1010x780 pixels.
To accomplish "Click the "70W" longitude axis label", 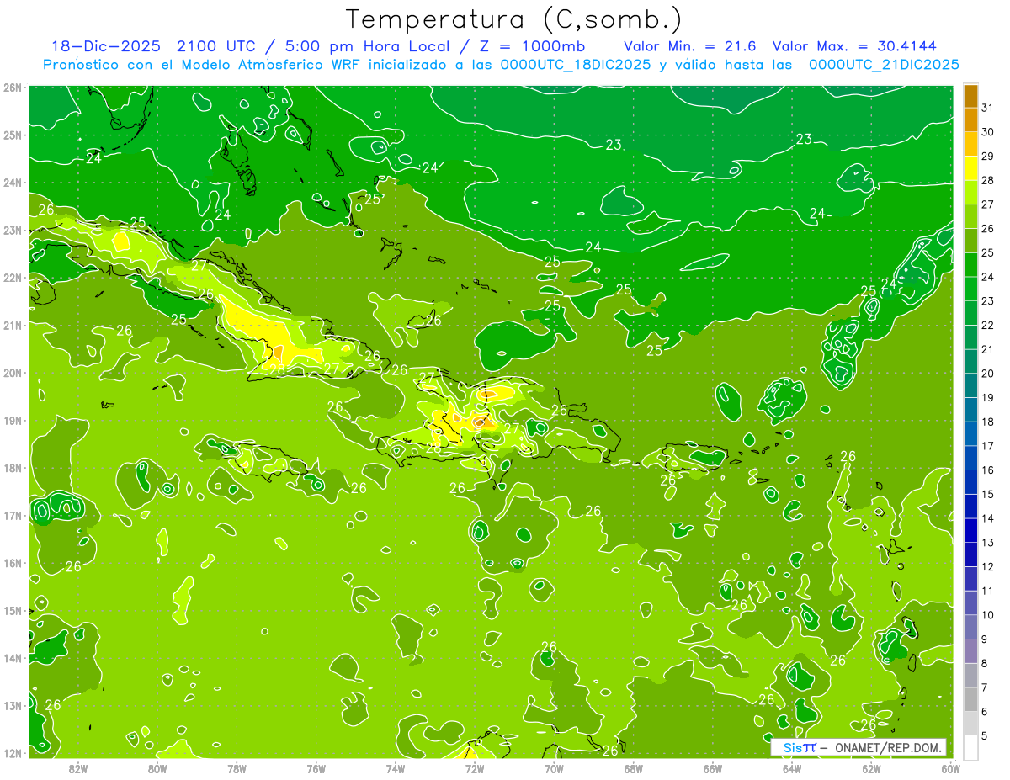I will [554, 768].
